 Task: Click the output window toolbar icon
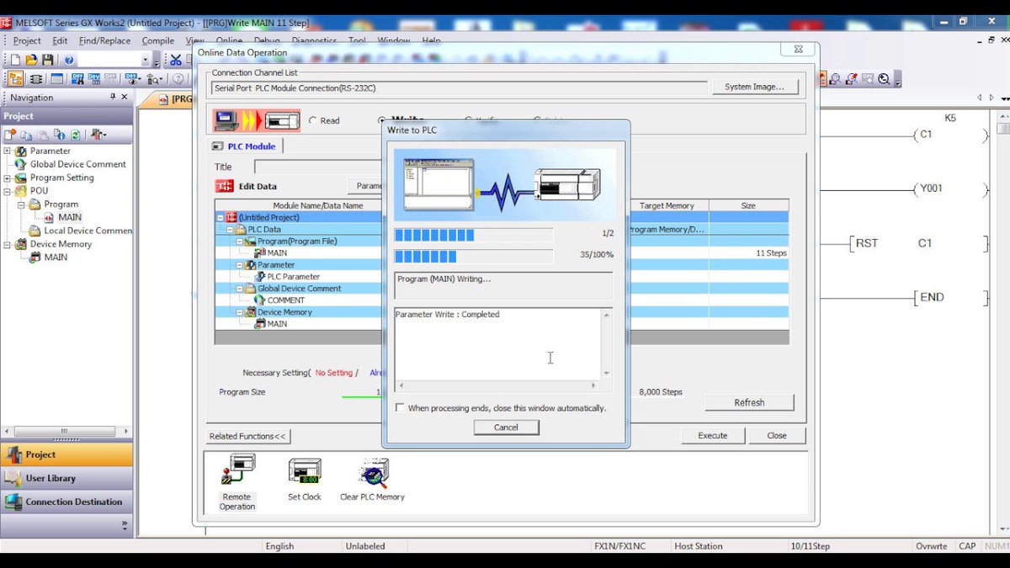pos(56,79)
